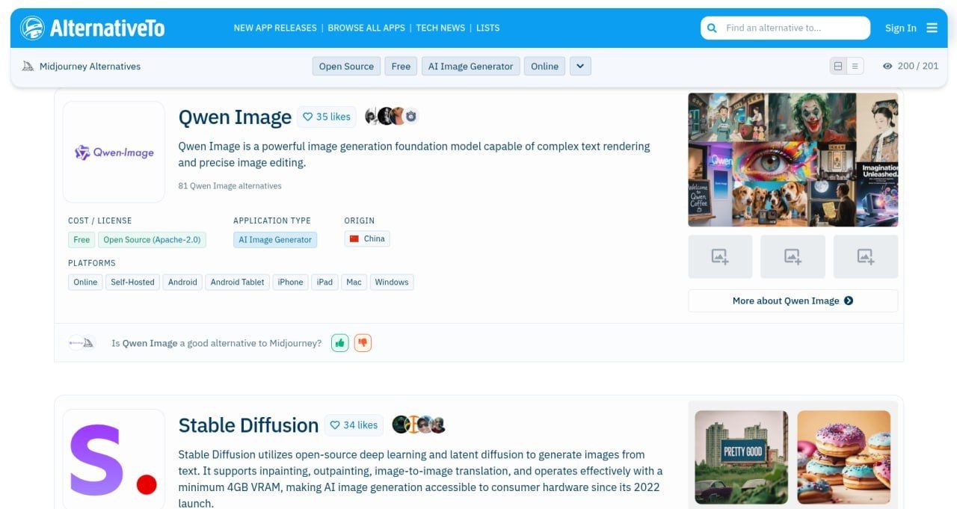Click AI Image Generator application type tag
The width and height of the screenshot is (957, 509).
(275, 239)
